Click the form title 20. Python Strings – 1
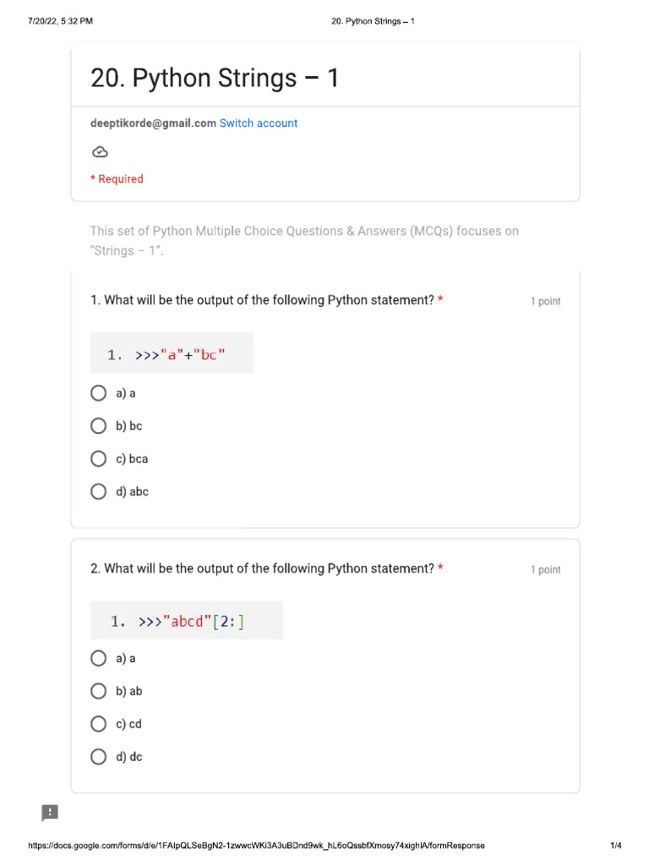Image resolution: width=649 pixels, height=866 pixels. click(x=214, y=78)
